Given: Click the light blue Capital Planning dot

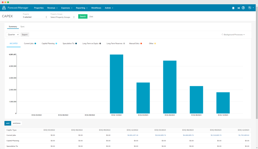Looking at the screenshot, I should click(x=56, y=43).
